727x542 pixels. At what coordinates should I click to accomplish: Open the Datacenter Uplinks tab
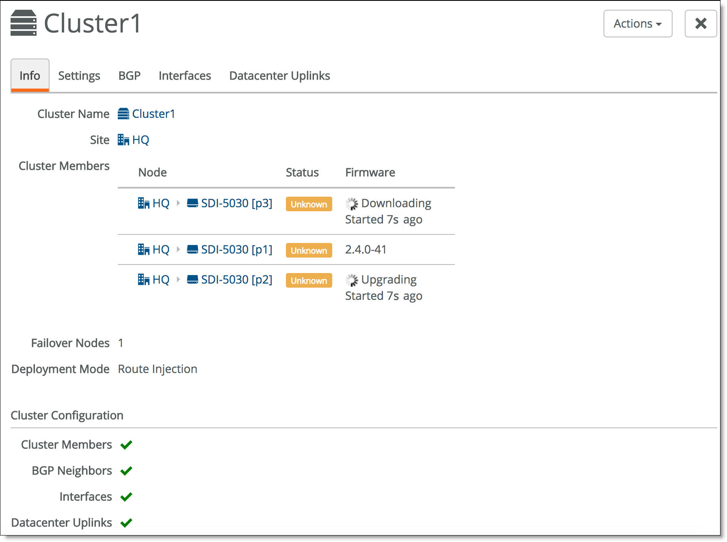(x=280, y=76)
